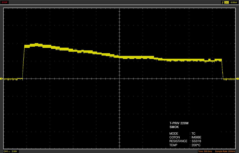Click the T-PRIV 220W annotation text
The image size is (239, 153).
click(x=179, y=123)
